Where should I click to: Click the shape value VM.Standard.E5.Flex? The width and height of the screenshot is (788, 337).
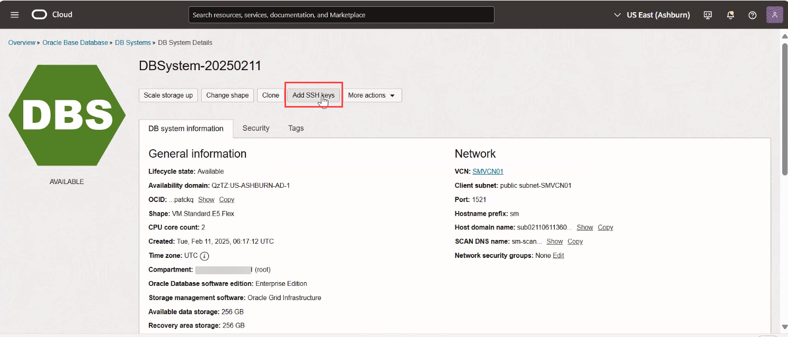(203, 214)
